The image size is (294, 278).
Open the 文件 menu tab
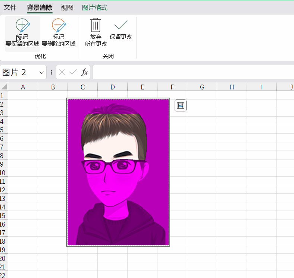click(x=10, y=8)
